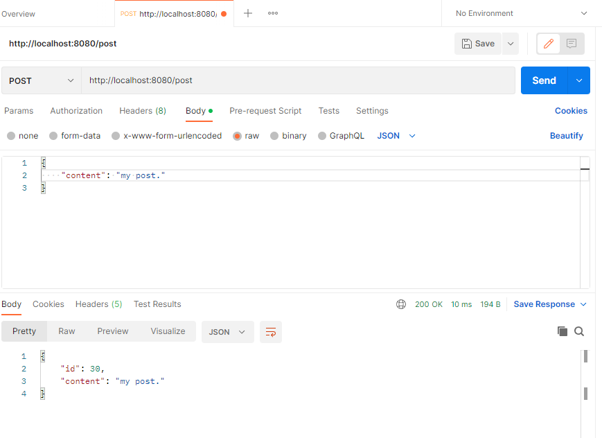Copy the response with the copy icon
Viewport: 602px width, 438px height.
click(562, 331)
